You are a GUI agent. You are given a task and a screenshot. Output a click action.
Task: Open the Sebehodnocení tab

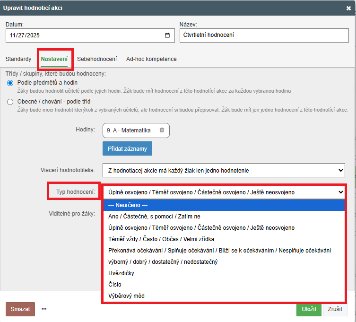tap(97, 59)
